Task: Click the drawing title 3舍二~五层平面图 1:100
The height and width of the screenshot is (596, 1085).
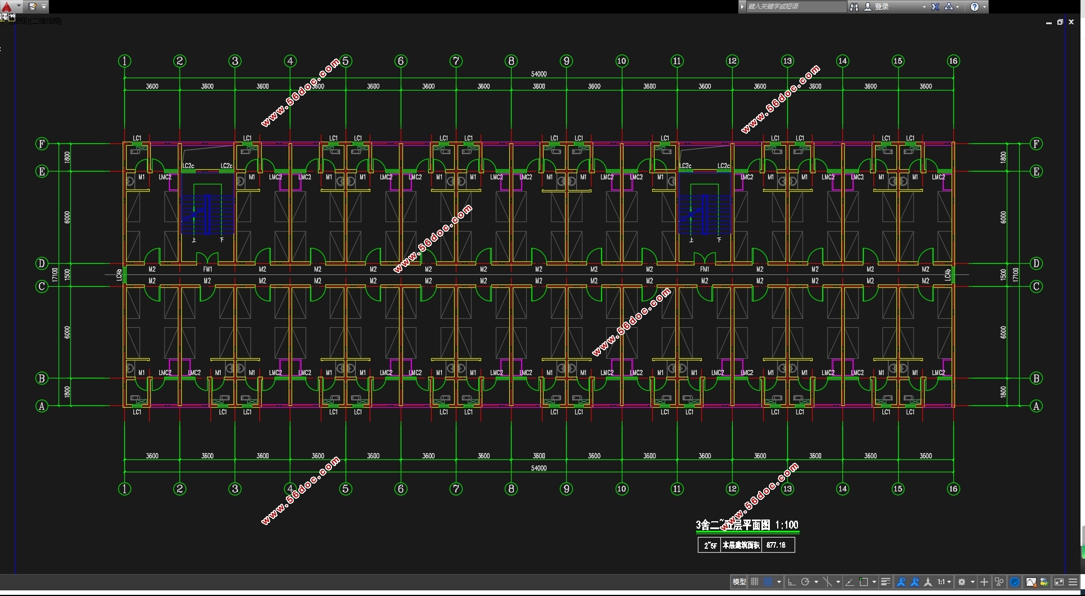Action: (747, 525)
